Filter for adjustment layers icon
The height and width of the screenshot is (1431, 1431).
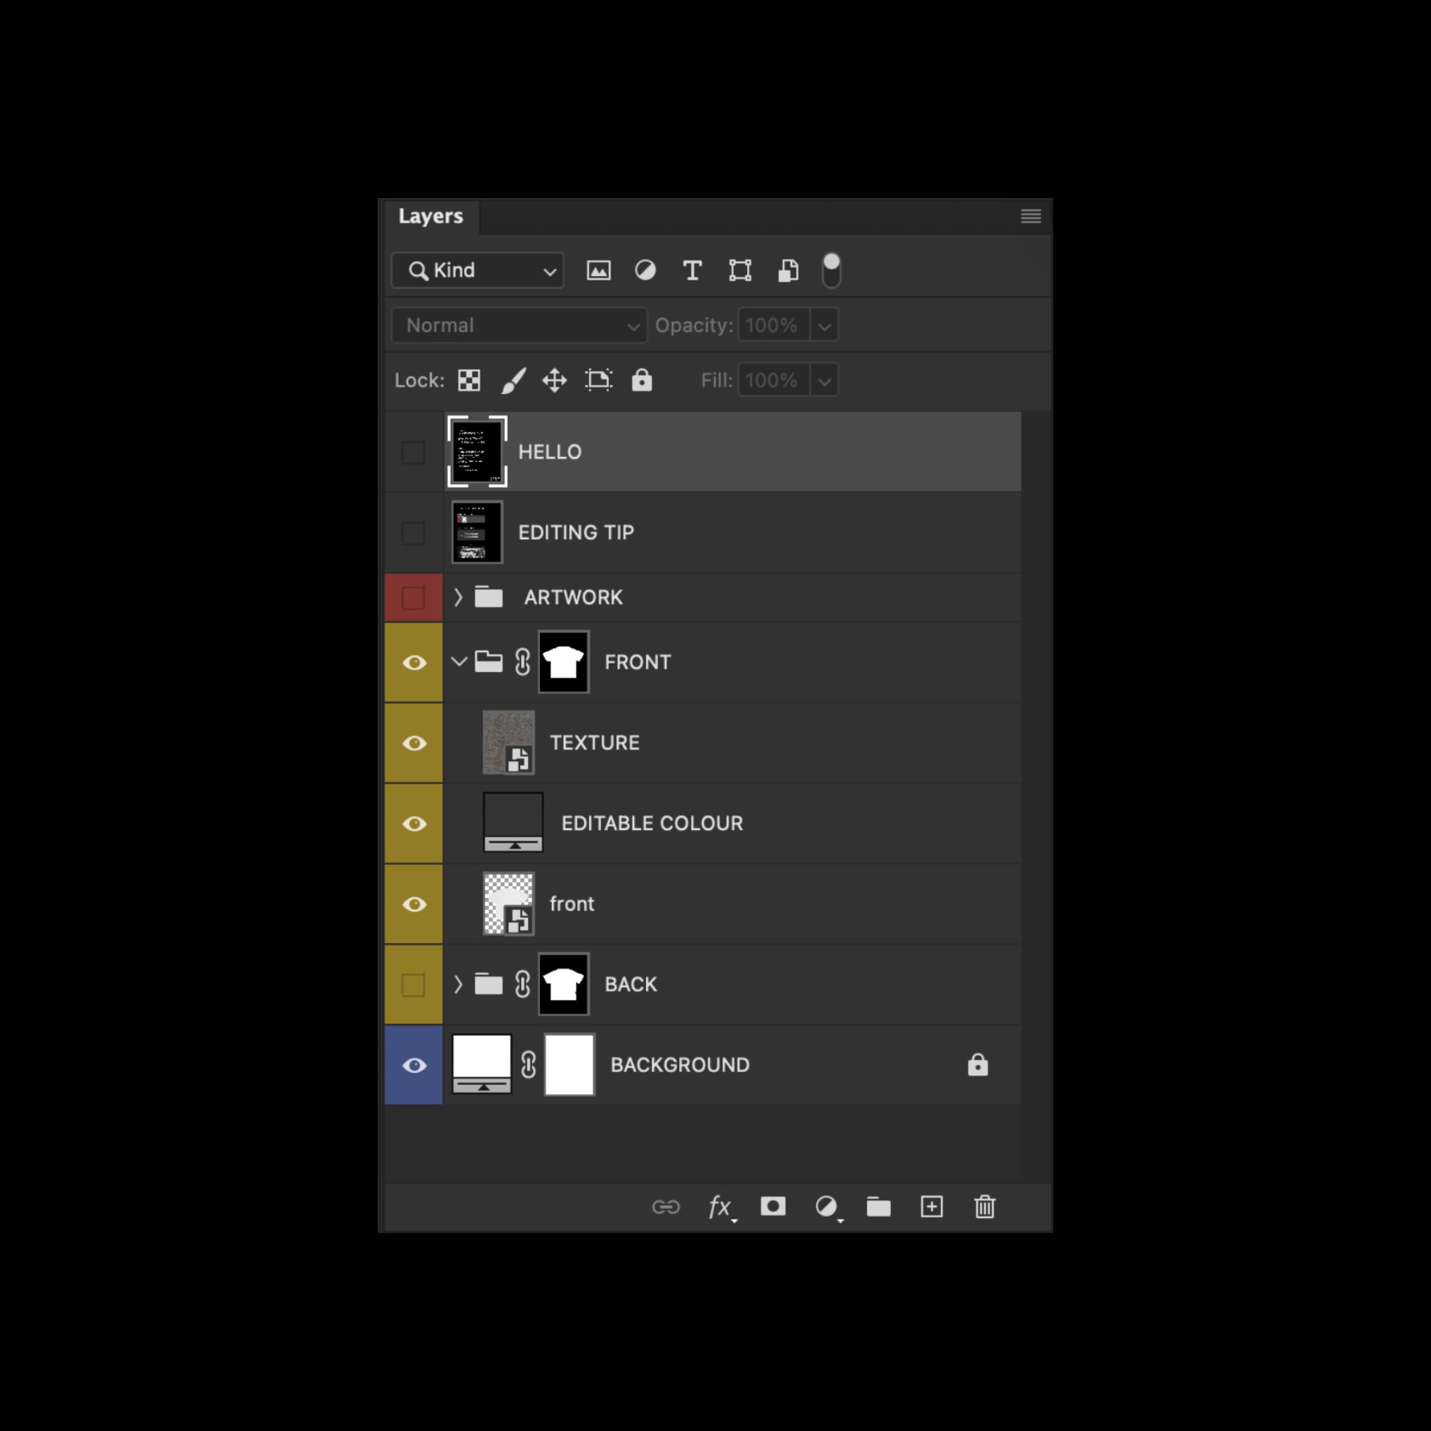pyautogui.click(x=645, y=270)
